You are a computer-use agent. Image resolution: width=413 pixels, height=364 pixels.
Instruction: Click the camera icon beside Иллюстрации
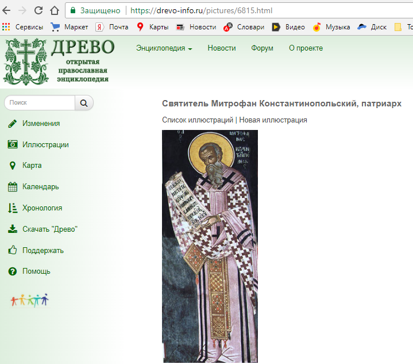[13, 144]
